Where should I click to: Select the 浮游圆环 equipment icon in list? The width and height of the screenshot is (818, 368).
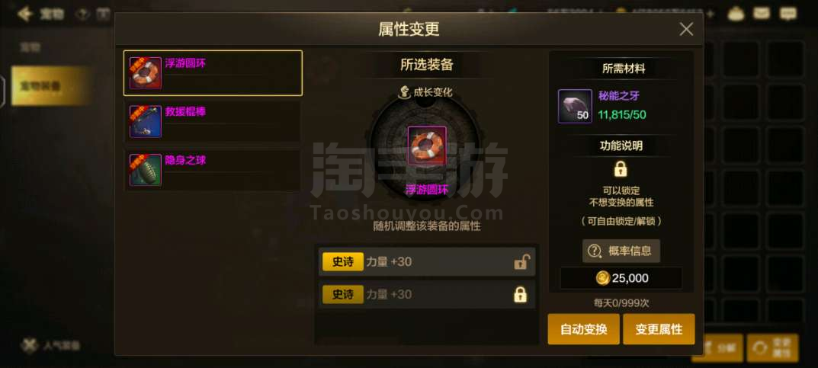pos(146,73)
